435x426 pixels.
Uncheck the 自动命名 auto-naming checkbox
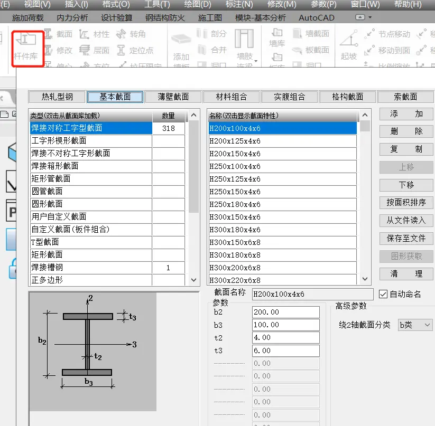click(383, 295)
